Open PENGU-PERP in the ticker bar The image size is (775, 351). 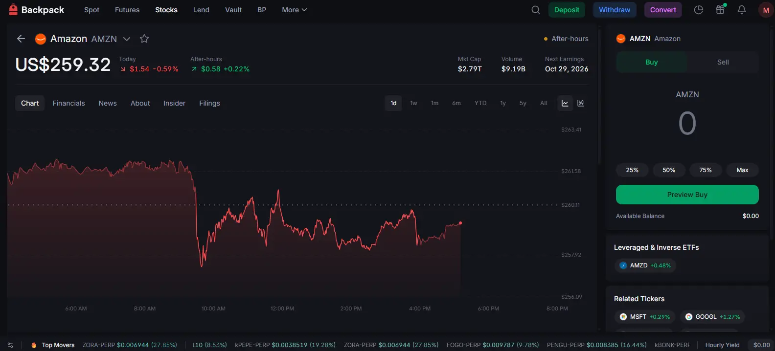(x=597, y=345)
